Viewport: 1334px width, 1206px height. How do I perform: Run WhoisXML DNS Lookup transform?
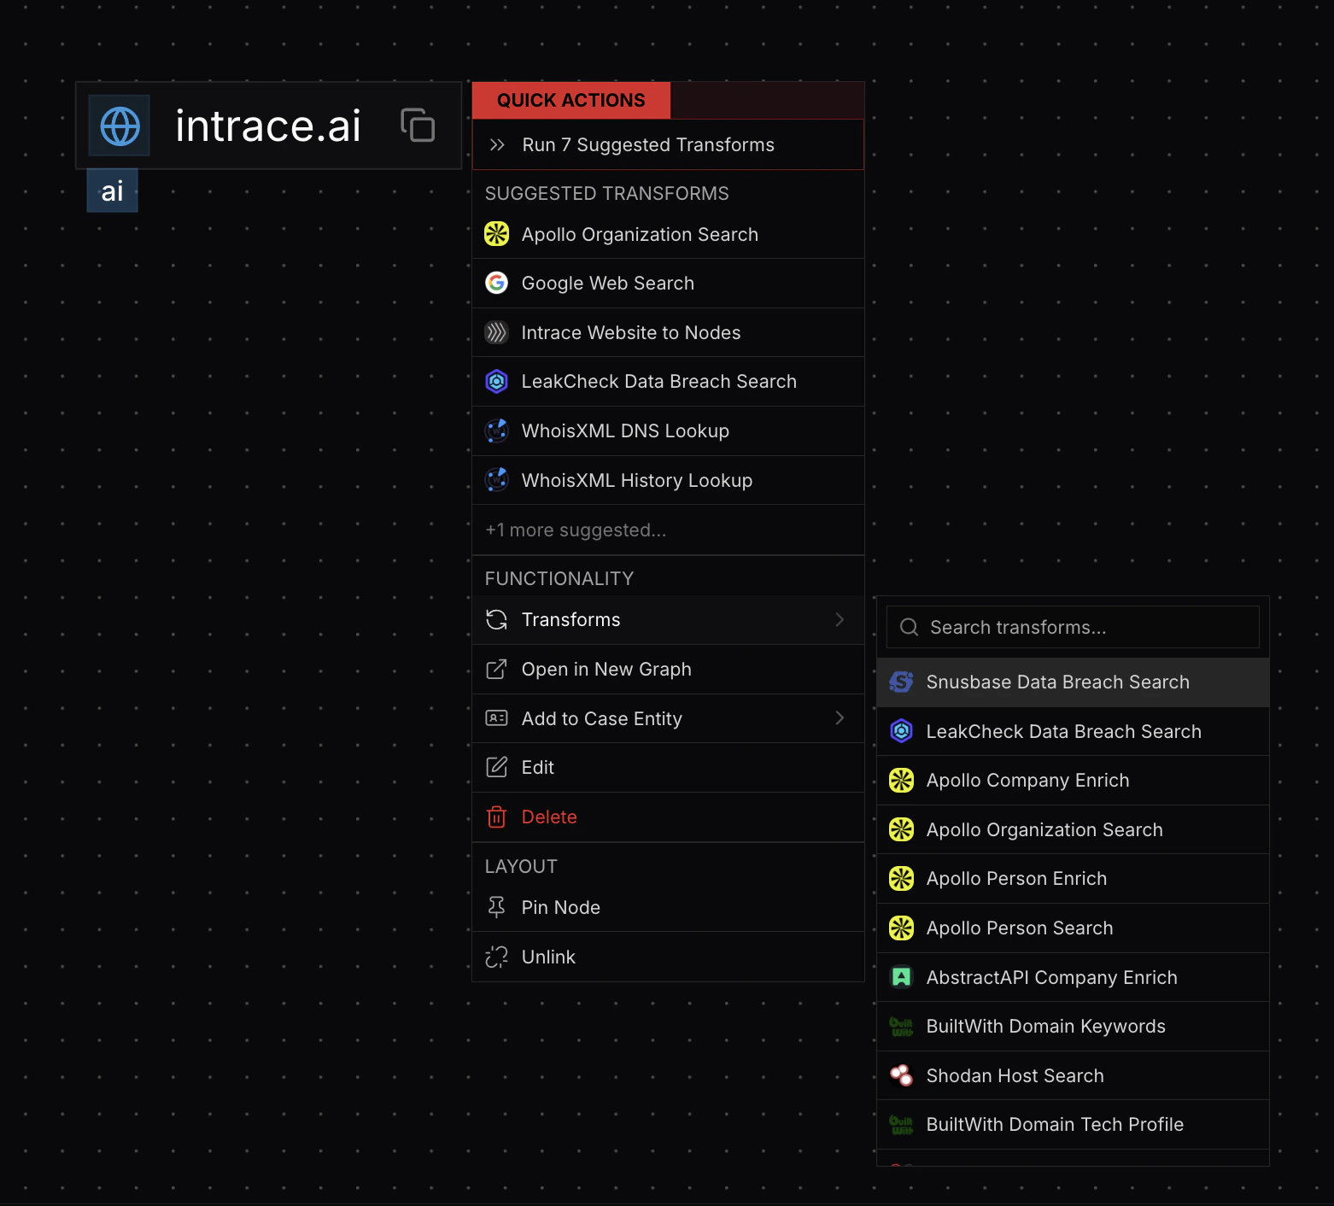tap(668, 431)
